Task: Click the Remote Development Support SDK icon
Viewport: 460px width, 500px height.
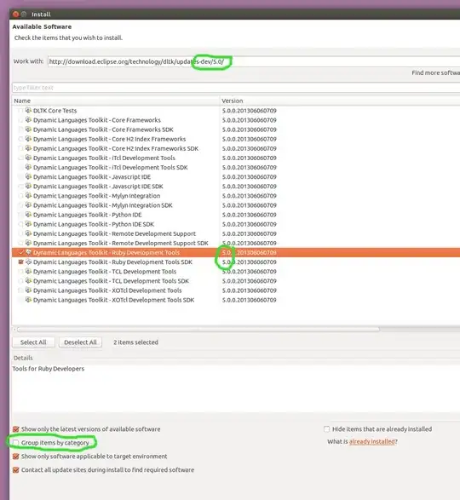Action: (28, 243)
